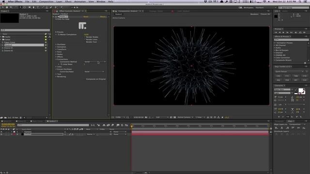Click the current time indicator marker
310x174 pixels.
132,126
